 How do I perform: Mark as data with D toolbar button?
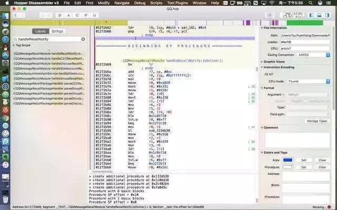(x=60, y=15)
